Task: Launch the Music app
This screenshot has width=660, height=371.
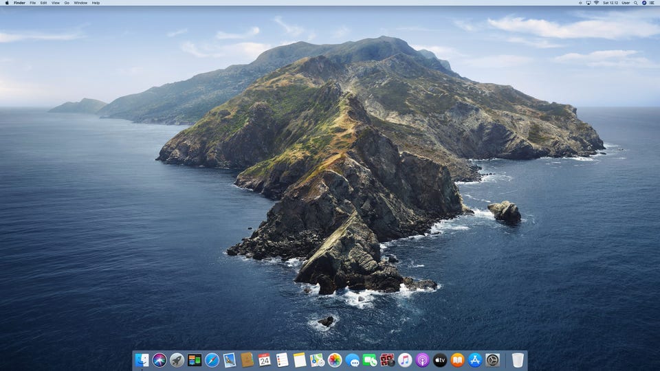Action: click(405, 360)
